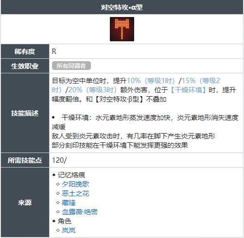
Task: Open the character link 岚岚
Action: click(x=69, y=230)
